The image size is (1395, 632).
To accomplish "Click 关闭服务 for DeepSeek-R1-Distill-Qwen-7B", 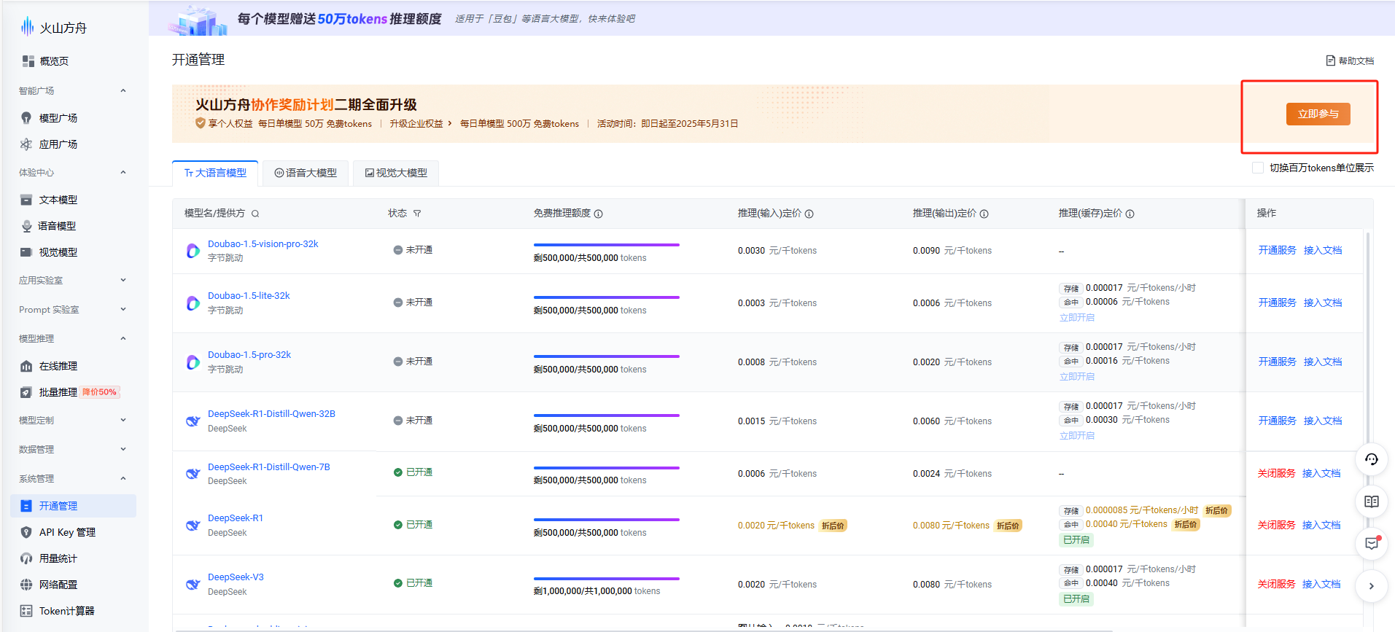I will pyautogui.click(x=1276, y=473).
